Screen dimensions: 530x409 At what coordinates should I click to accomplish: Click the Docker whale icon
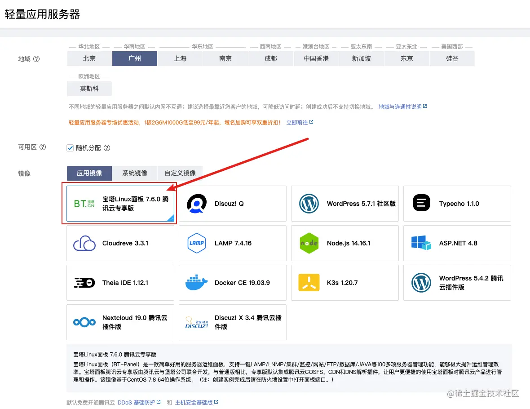tap(197, 282)
